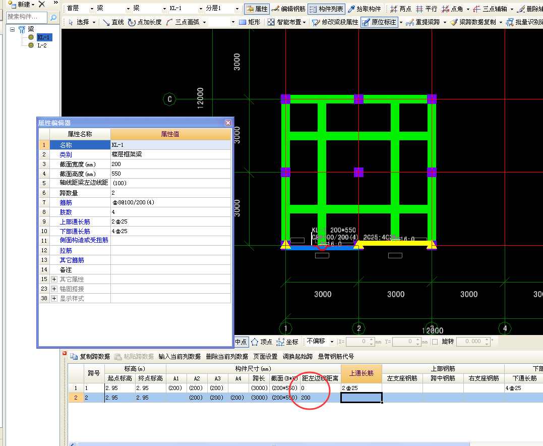Pick the 矩形 rectangle drawing tool
Screen dimensions: 543x446
[x=250, y=22]
